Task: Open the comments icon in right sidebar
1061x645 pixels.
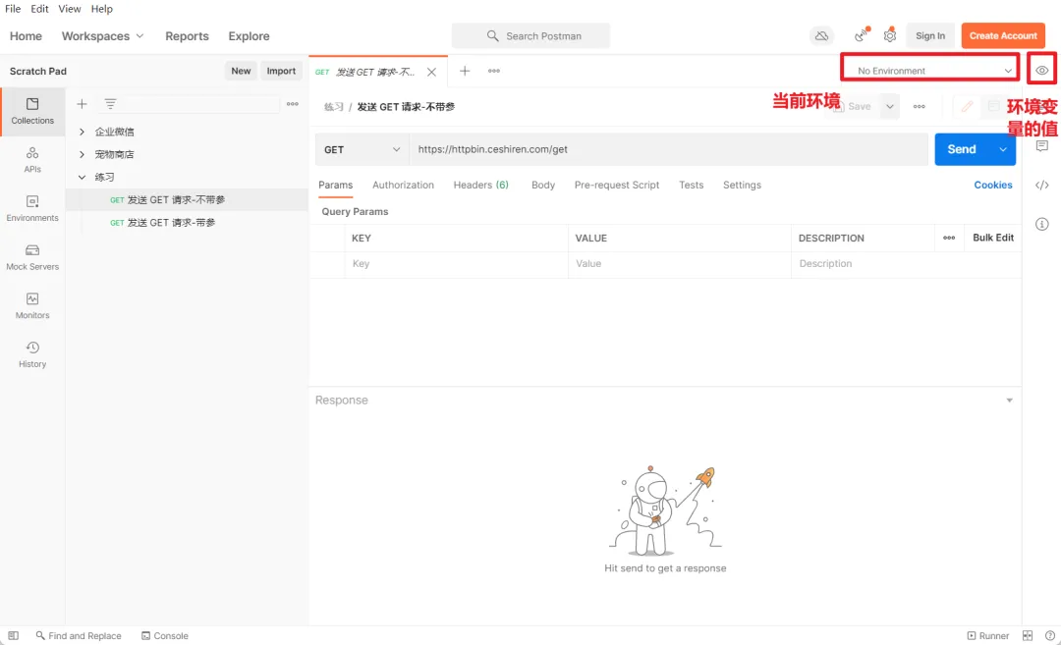Action: coord(1042,146)
